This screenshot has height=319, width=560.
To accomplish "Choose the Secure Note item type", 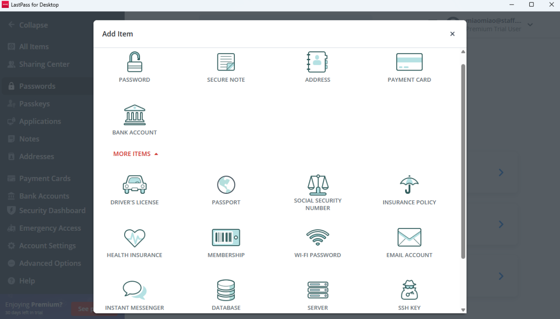I will pos(226,62).
